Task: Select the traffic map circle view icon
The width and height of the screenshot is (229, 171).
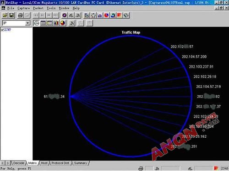Action: [x=37, y=23]
